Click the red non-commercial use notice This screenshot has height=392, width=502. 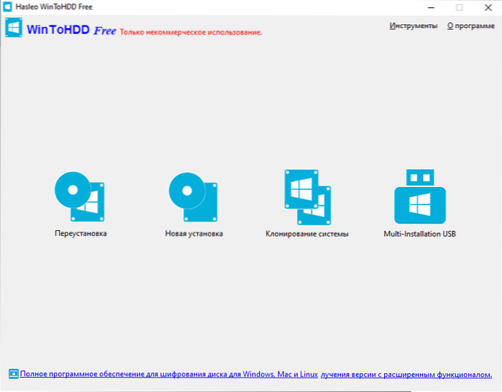click(191, 33)
